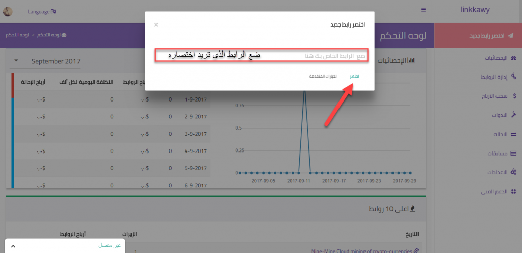Open الدعم الفنى in the sidebar
This screenshot has height=253, width=522.
pos(494,192)
